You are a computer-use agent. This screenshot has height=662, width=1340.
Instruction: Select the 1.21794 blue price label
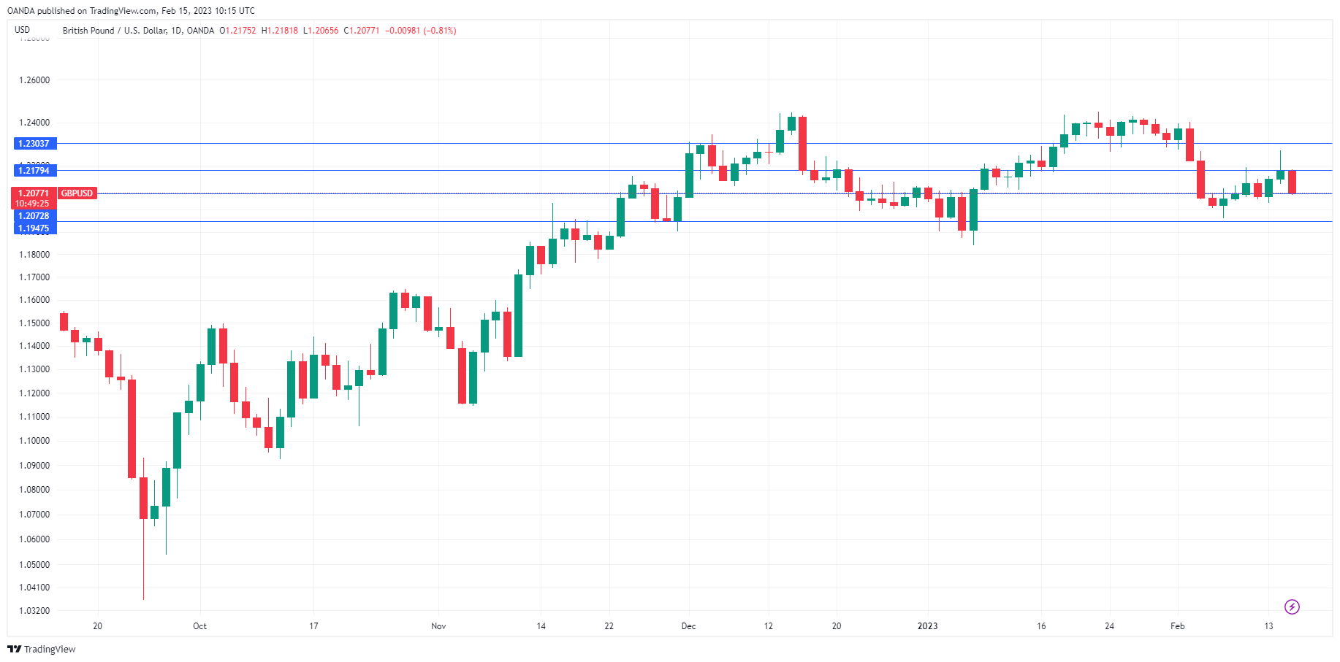34,171
